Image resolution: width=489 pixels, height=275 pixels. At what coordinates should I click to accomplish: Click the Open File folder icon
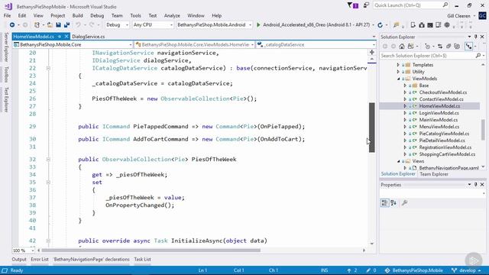50,25
